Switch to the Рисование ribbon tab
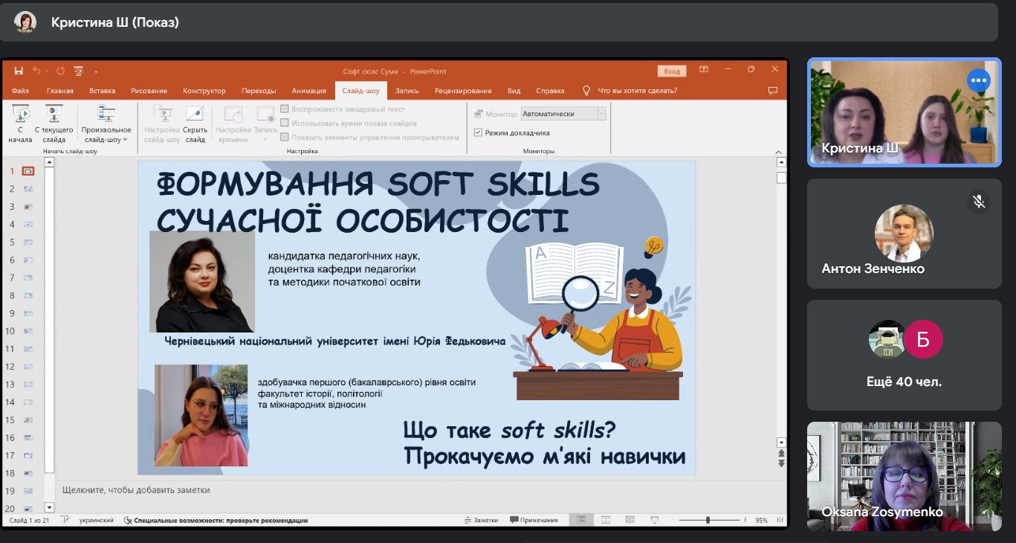This screenshot has height=543, width=1016. tap(149, 91)
